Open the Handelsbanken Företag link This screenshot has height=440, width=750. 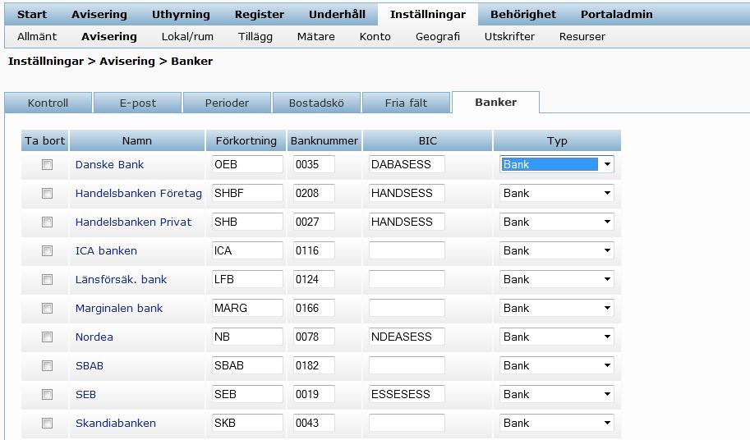(139, 193)
